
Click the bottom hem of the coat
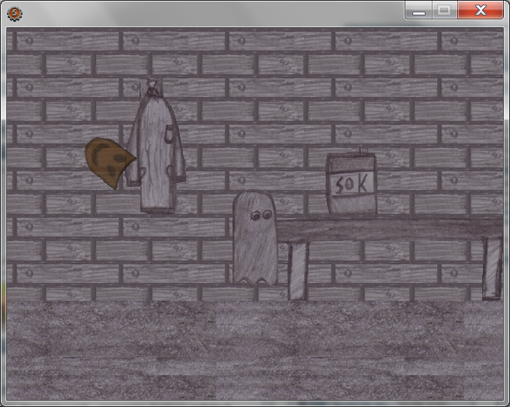[157, 206]
